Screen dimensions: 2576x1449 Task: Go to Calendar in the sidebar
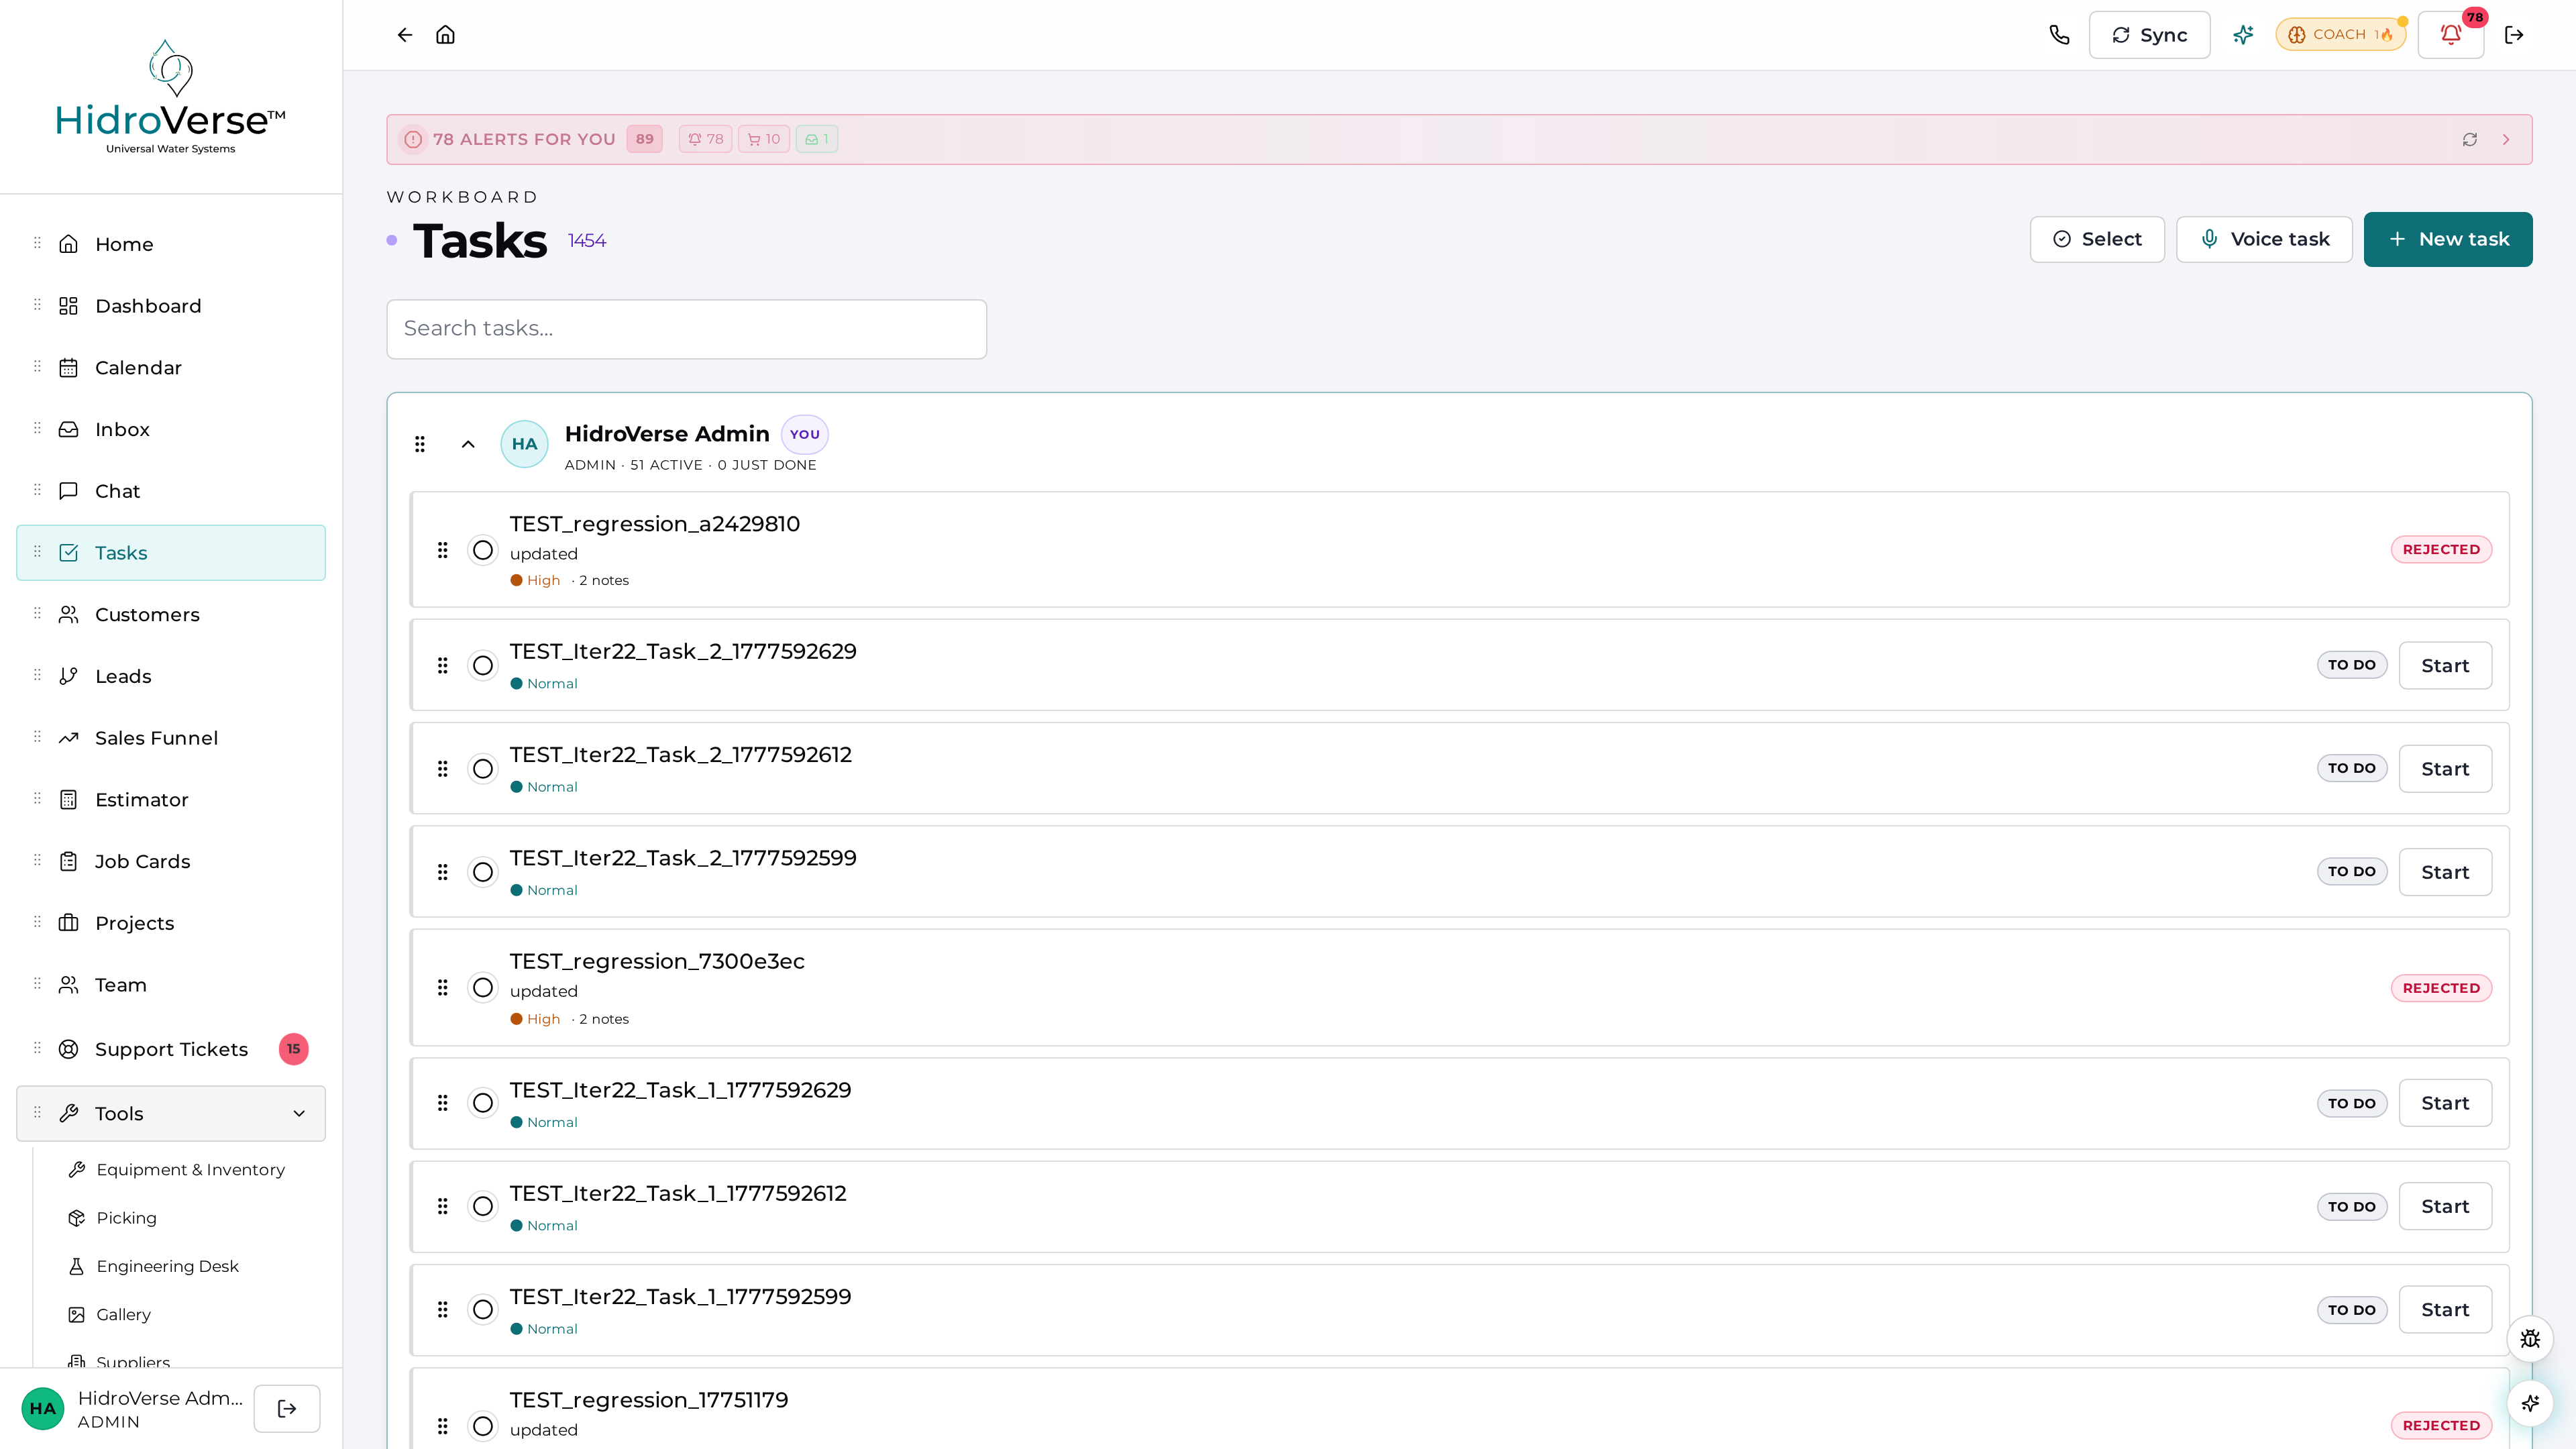point(171,368)
